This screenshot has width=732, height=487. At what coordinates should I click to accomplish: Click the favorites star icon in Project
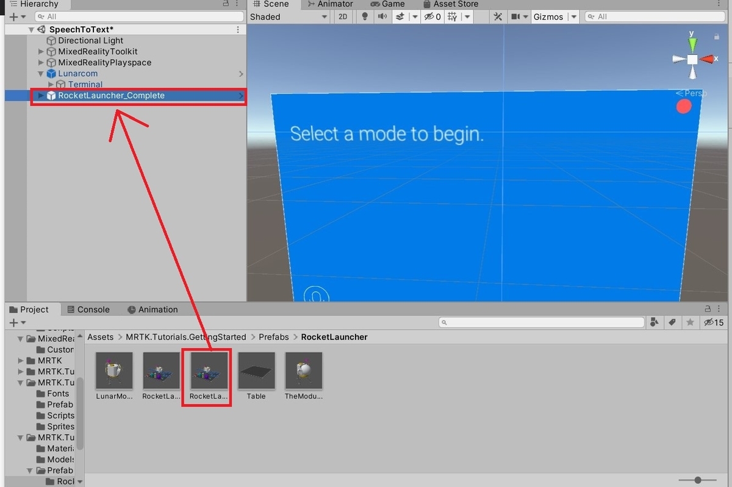click(690, 322)
